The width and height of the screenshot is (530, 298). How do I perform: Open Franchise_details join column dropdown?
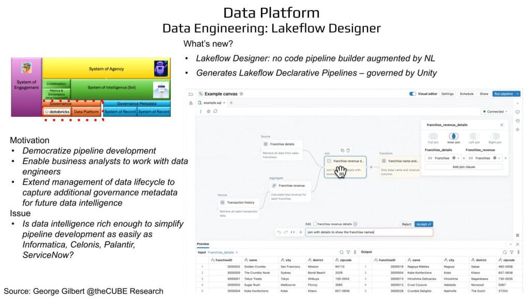[444, 158]
